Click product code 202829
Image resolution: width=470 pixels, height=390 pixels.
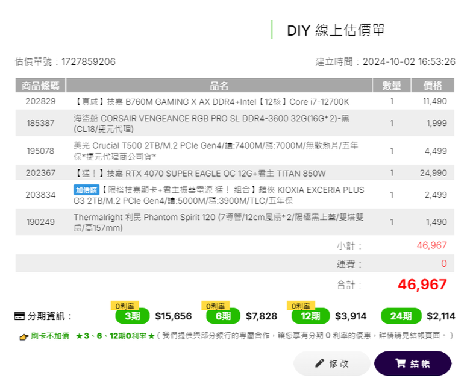click(40, 102)
